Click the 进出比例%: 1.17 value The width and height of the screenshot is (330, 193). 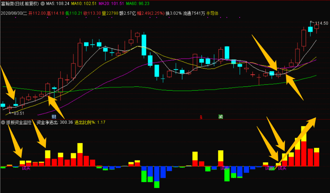(90, 122)
